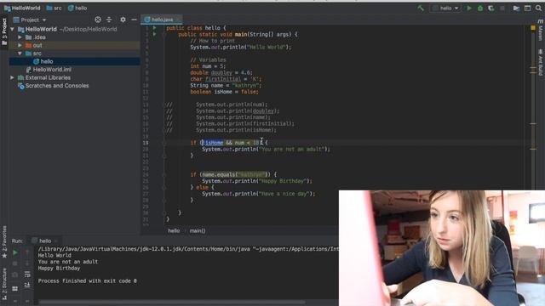Run hello with the top toolbar play button

(x=469, y=8)
